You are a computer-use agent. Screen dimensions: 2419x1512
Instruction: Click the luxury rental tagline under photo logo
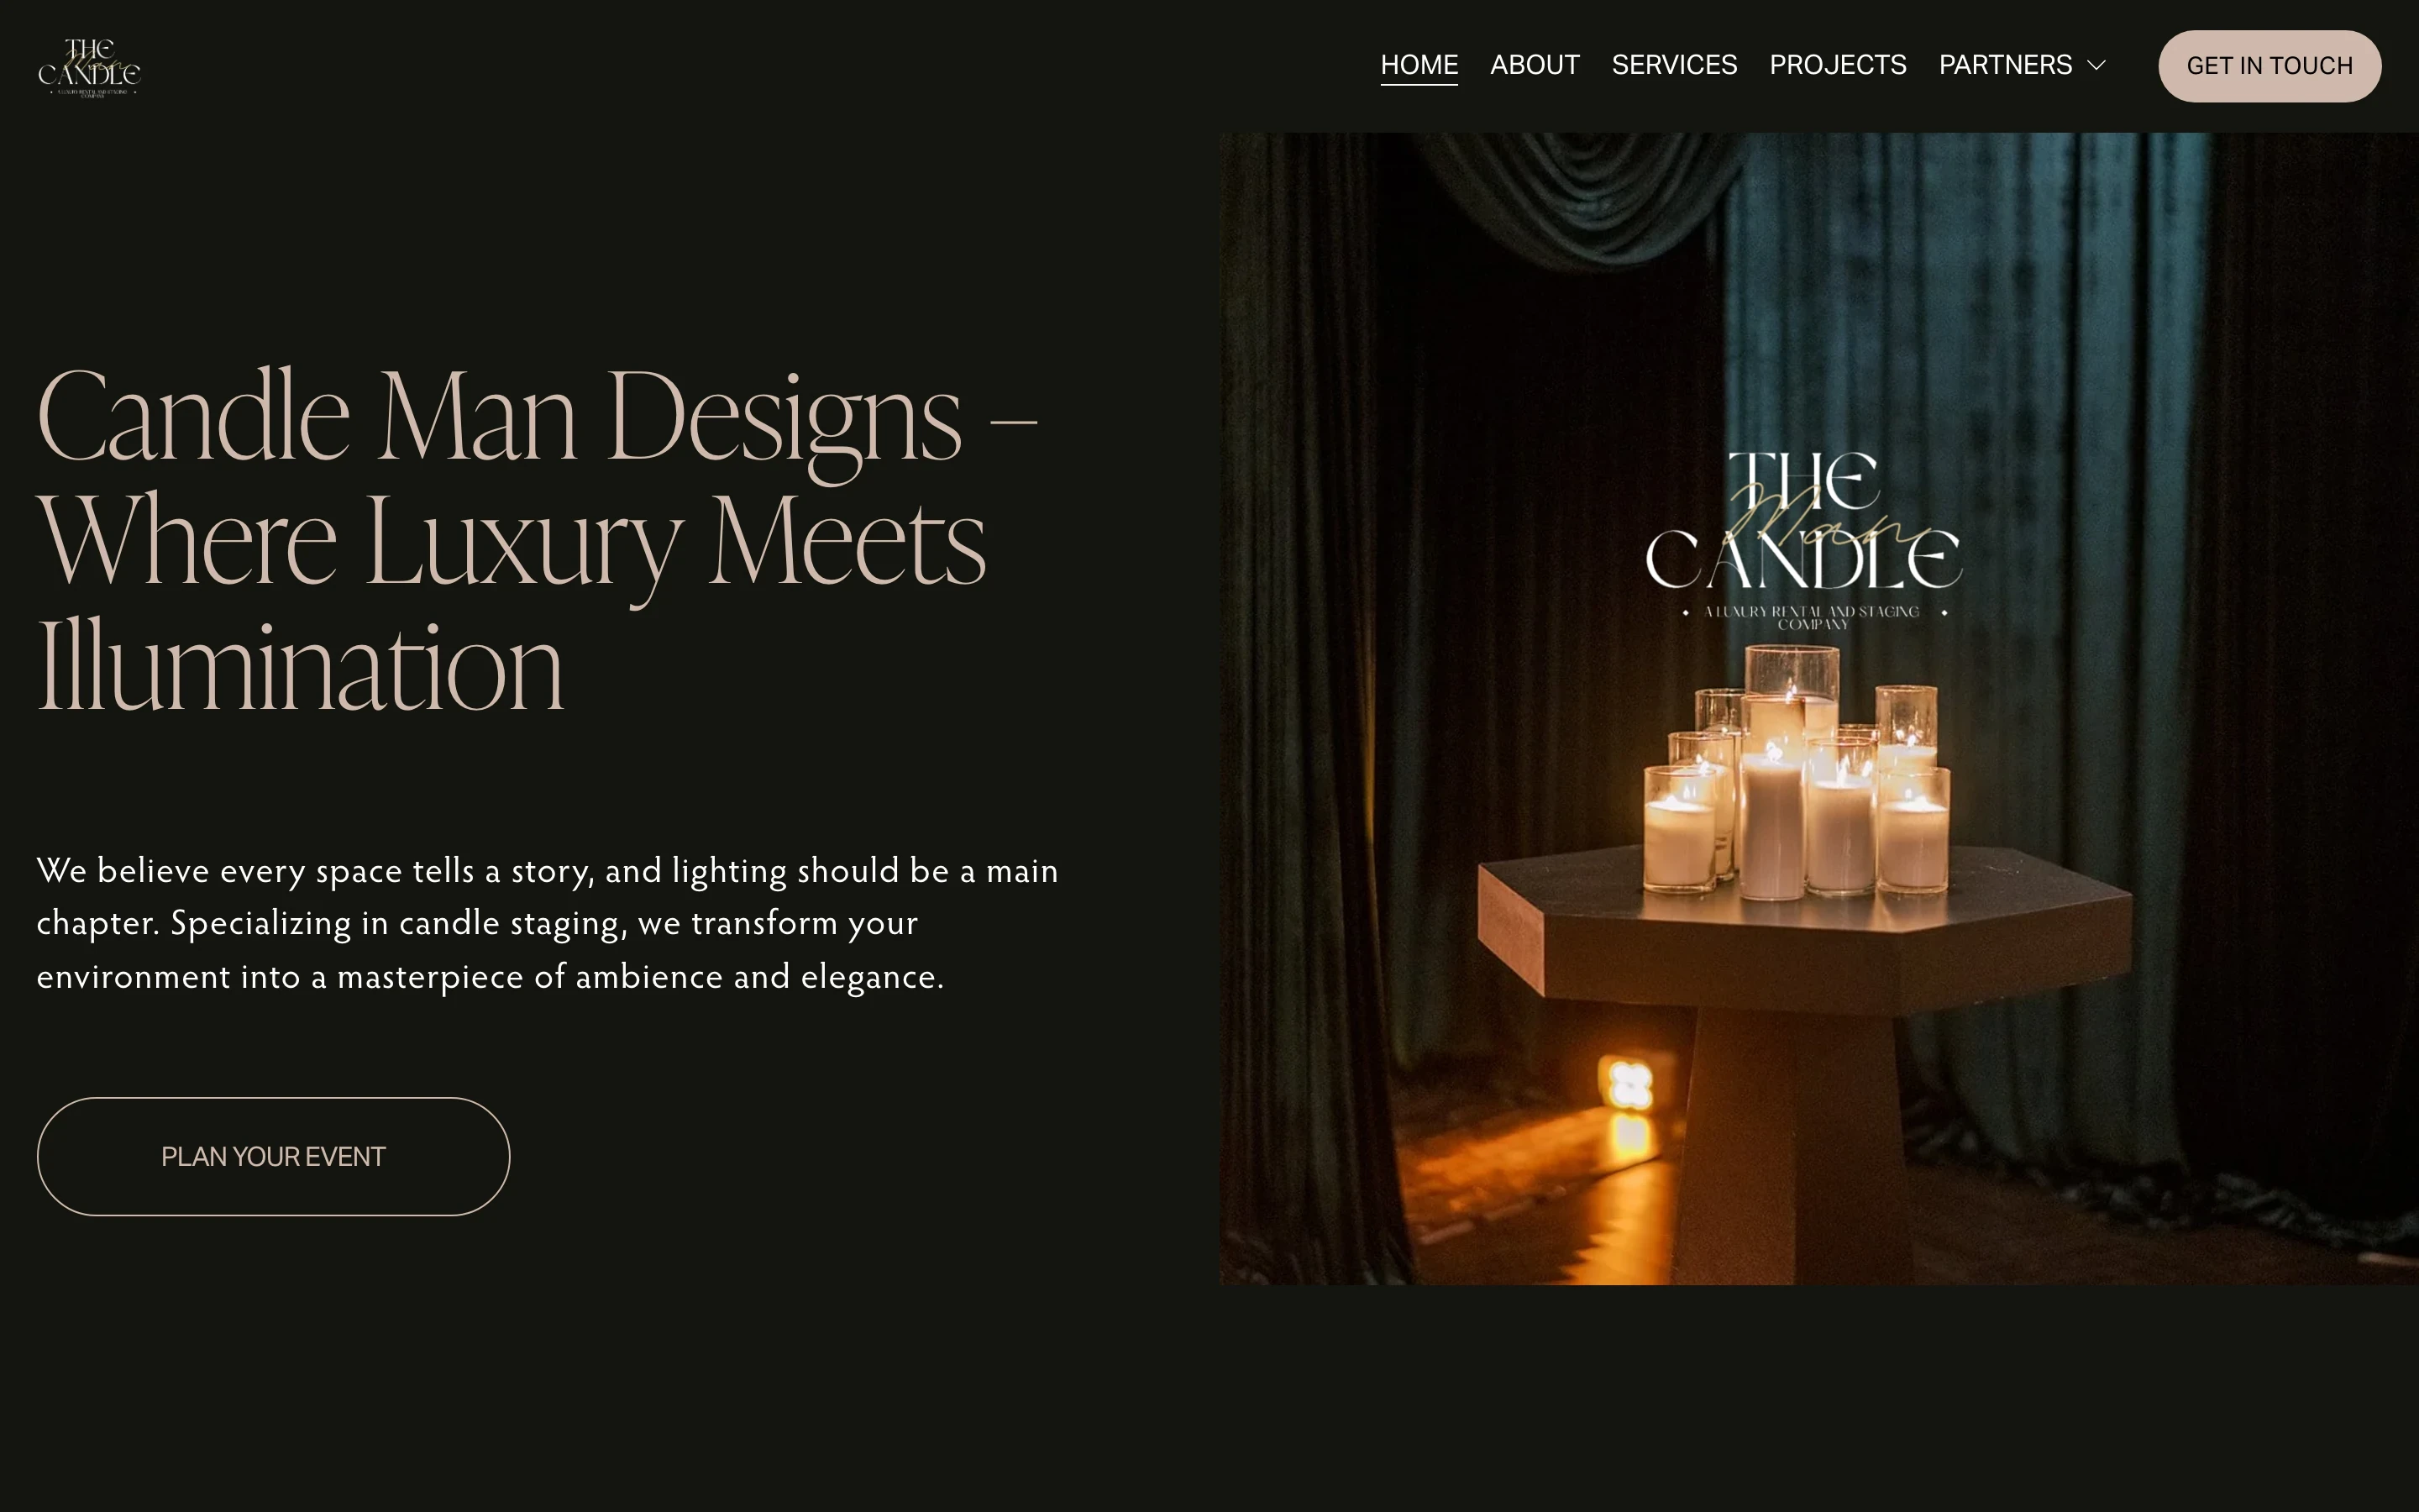1813,617
